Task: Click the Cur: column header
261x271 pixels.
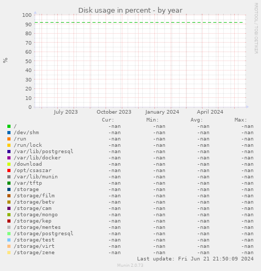Action: pyautogui.click(x=108, y=120)
